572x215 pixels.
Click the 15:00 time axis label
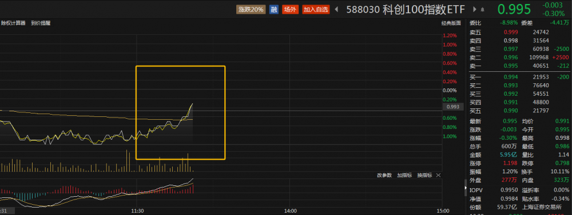(443, 210)
